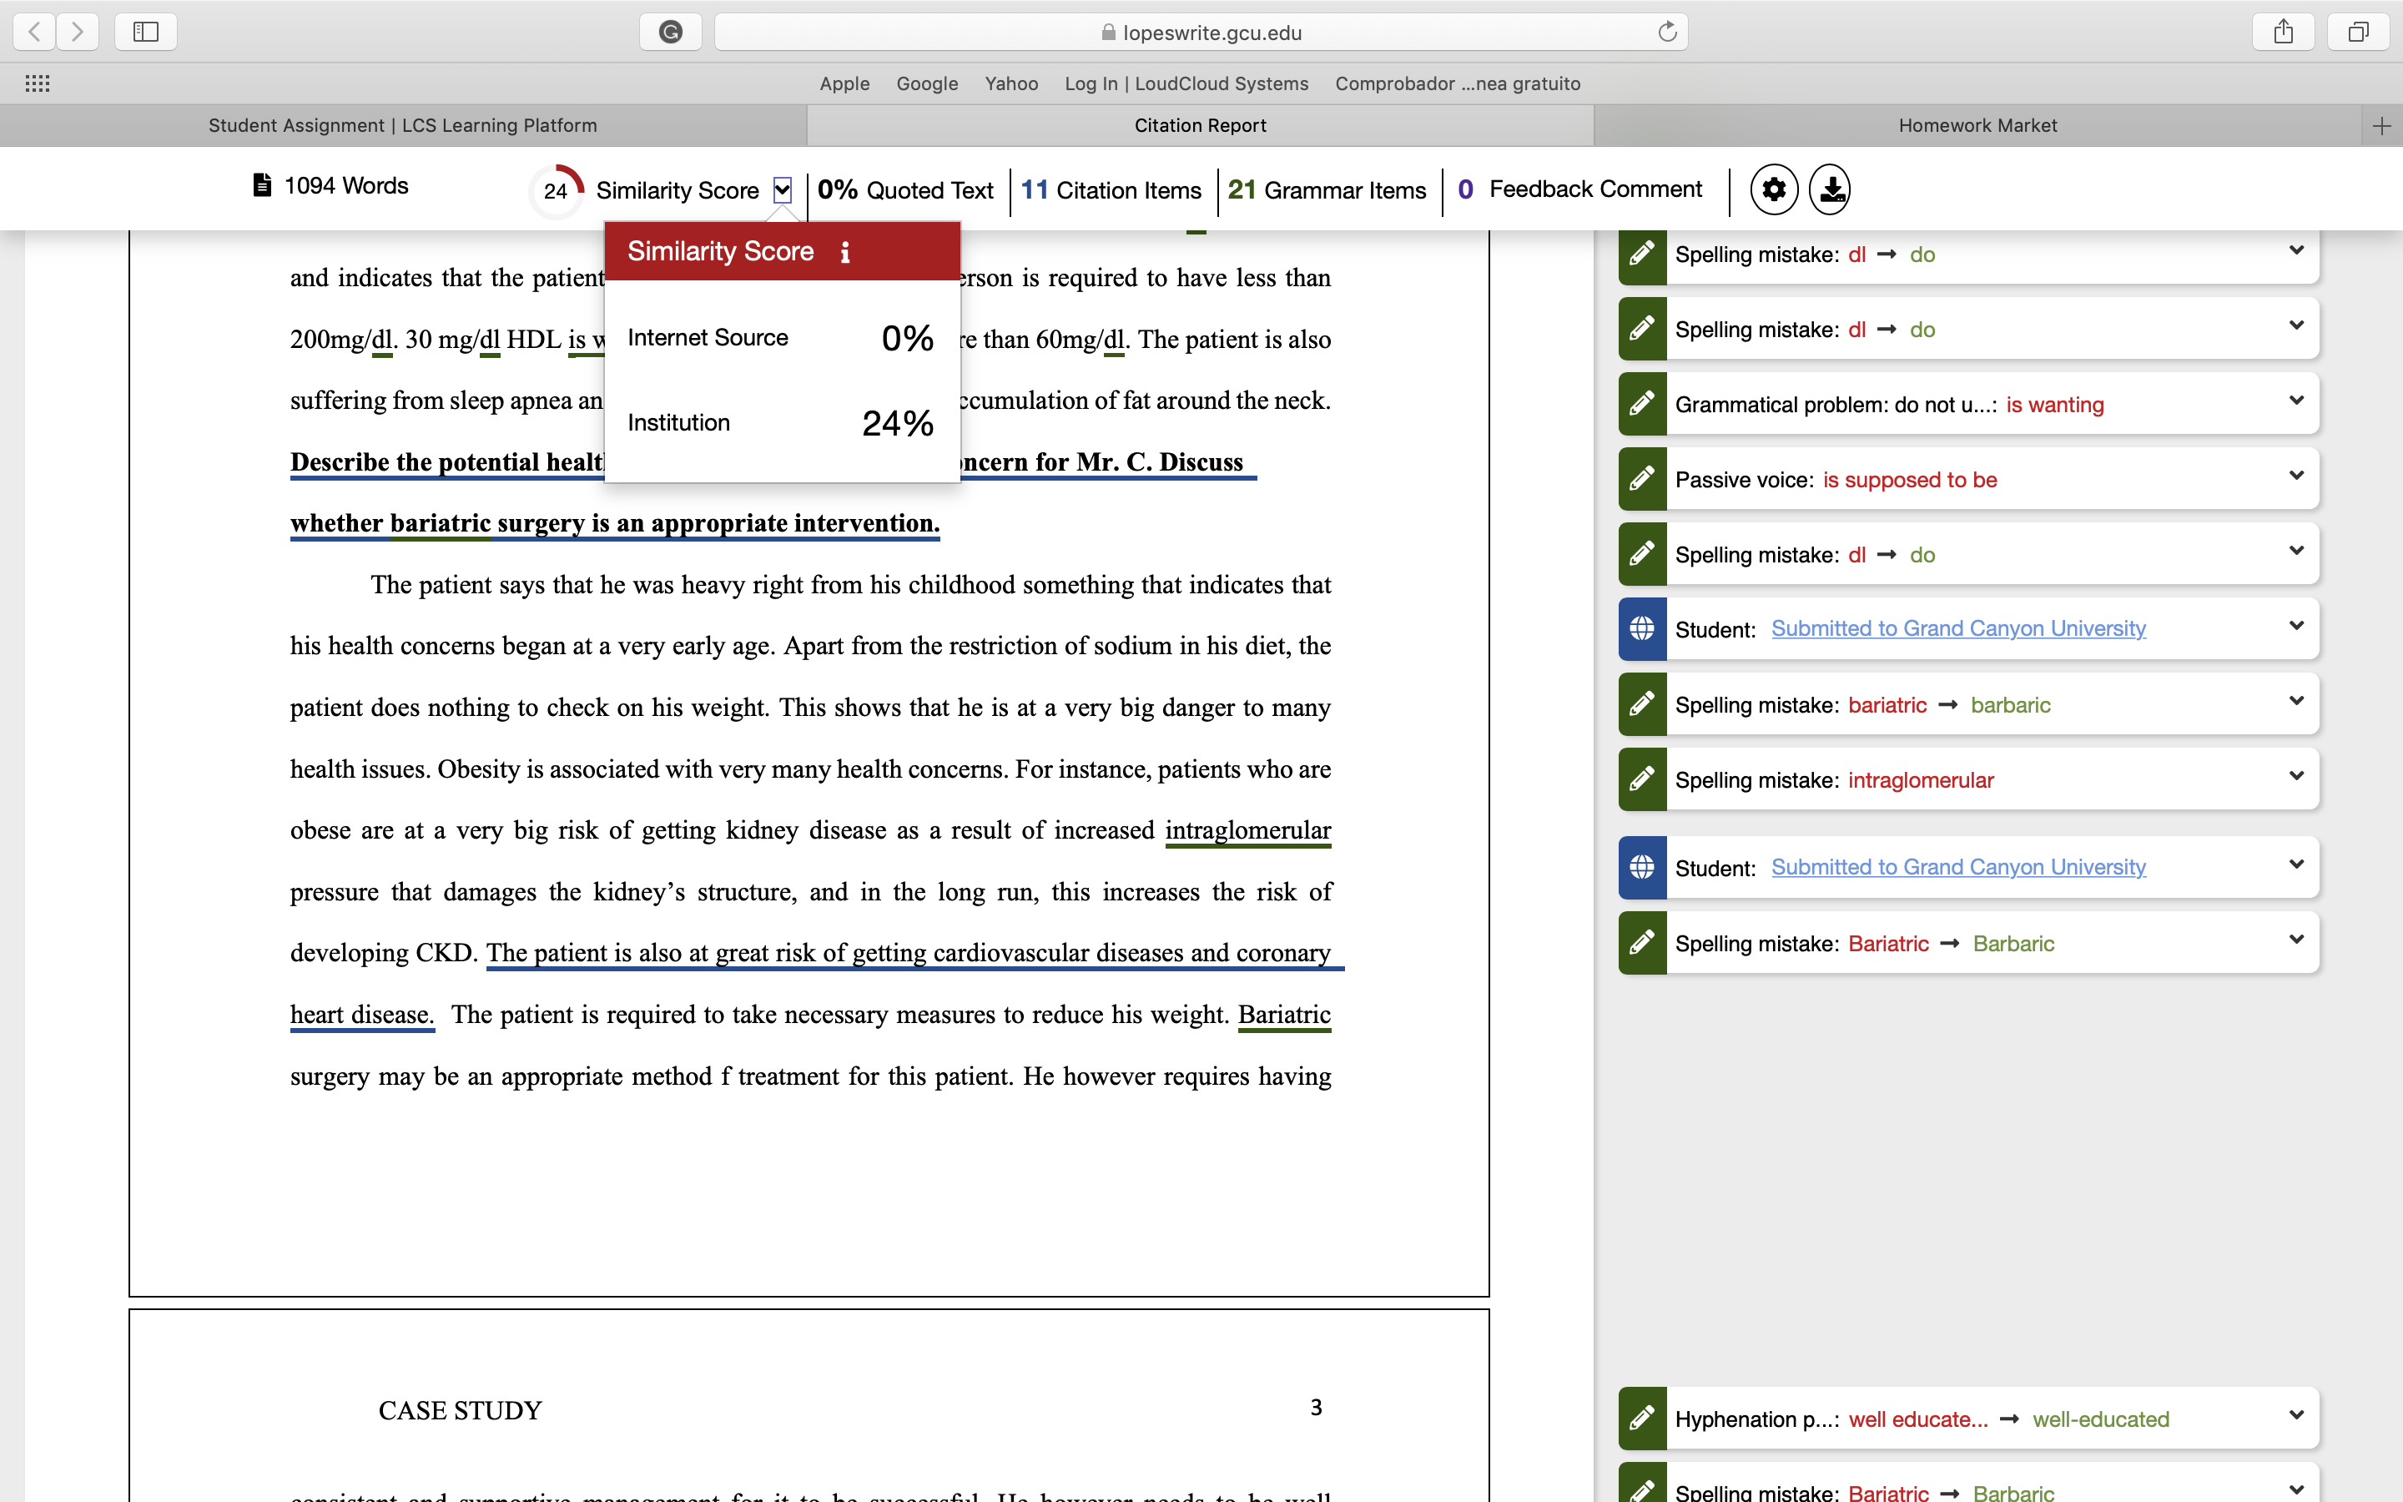This screenshot has height=1502, width=2403.
Task: Click the 'Spelling mistake: intraglomerular' row text
Action: pyautogui.click(x=1834, y=780)
